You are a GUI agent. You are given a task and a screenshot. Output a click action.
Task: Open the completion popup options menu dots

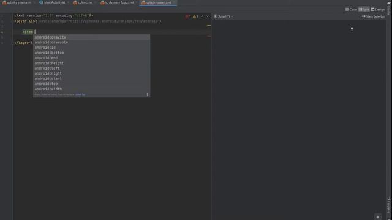(x=147, y=95)
